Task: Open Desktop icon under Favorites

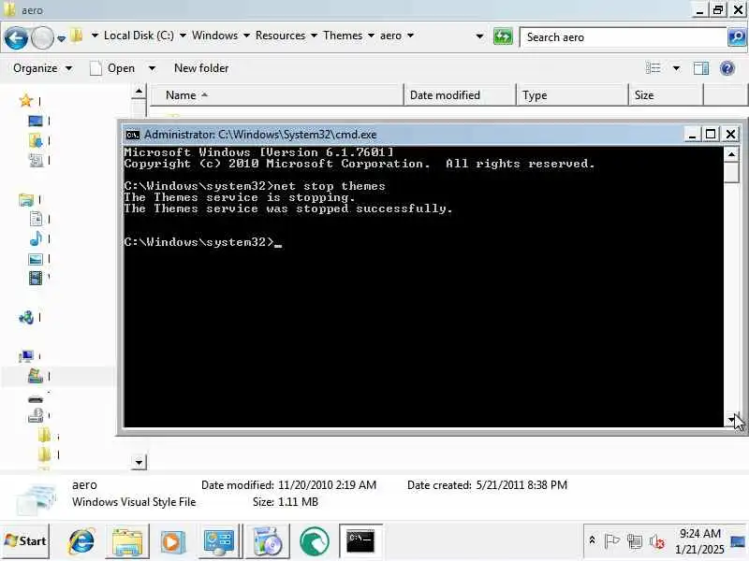Action: tap(36, 121)
